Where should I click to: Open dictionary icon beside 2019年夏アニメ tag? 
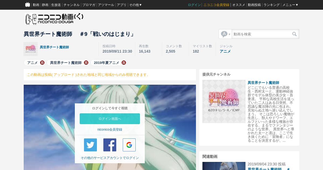[x=124, y=63]
